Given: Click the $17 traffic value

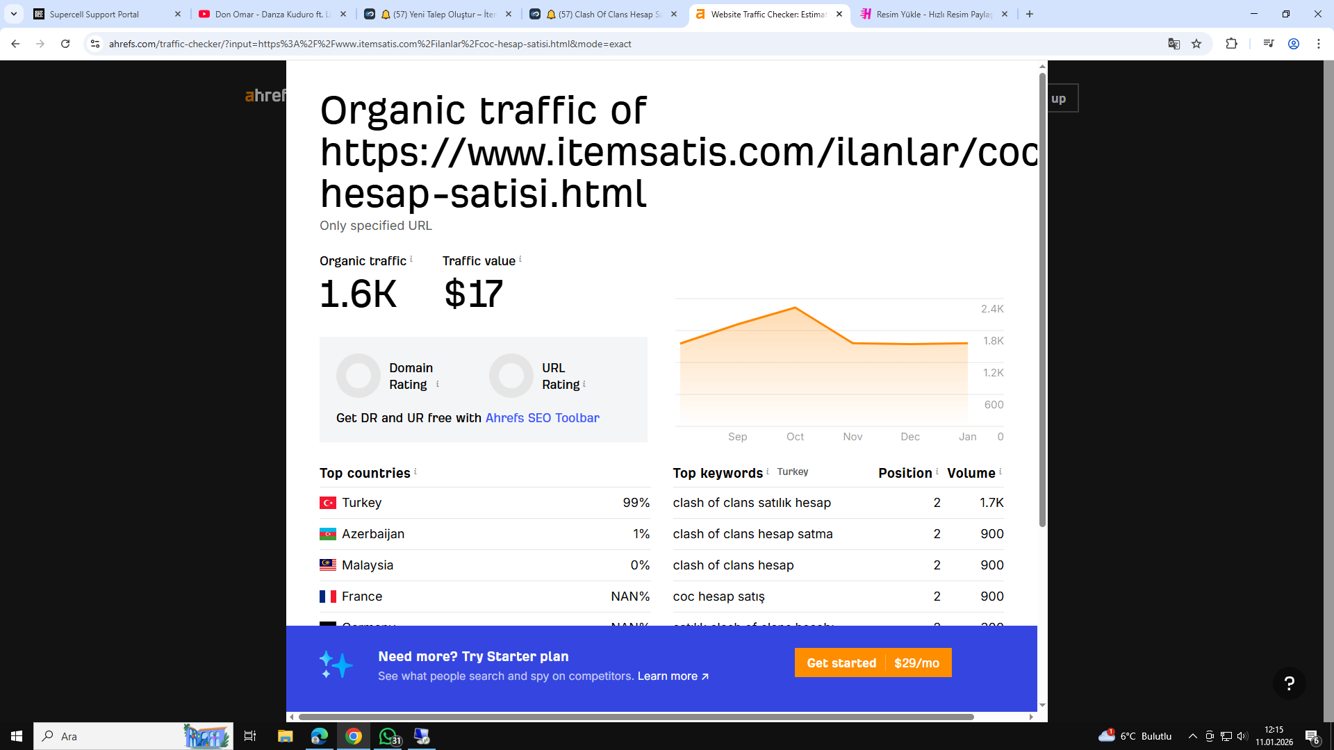Looking at the screenshot, I should coord(473,294).
